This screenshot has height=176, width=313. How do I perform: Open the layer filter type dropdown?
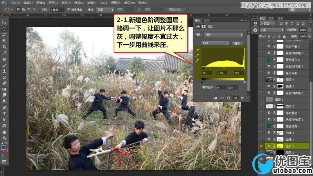pos(267,24)
